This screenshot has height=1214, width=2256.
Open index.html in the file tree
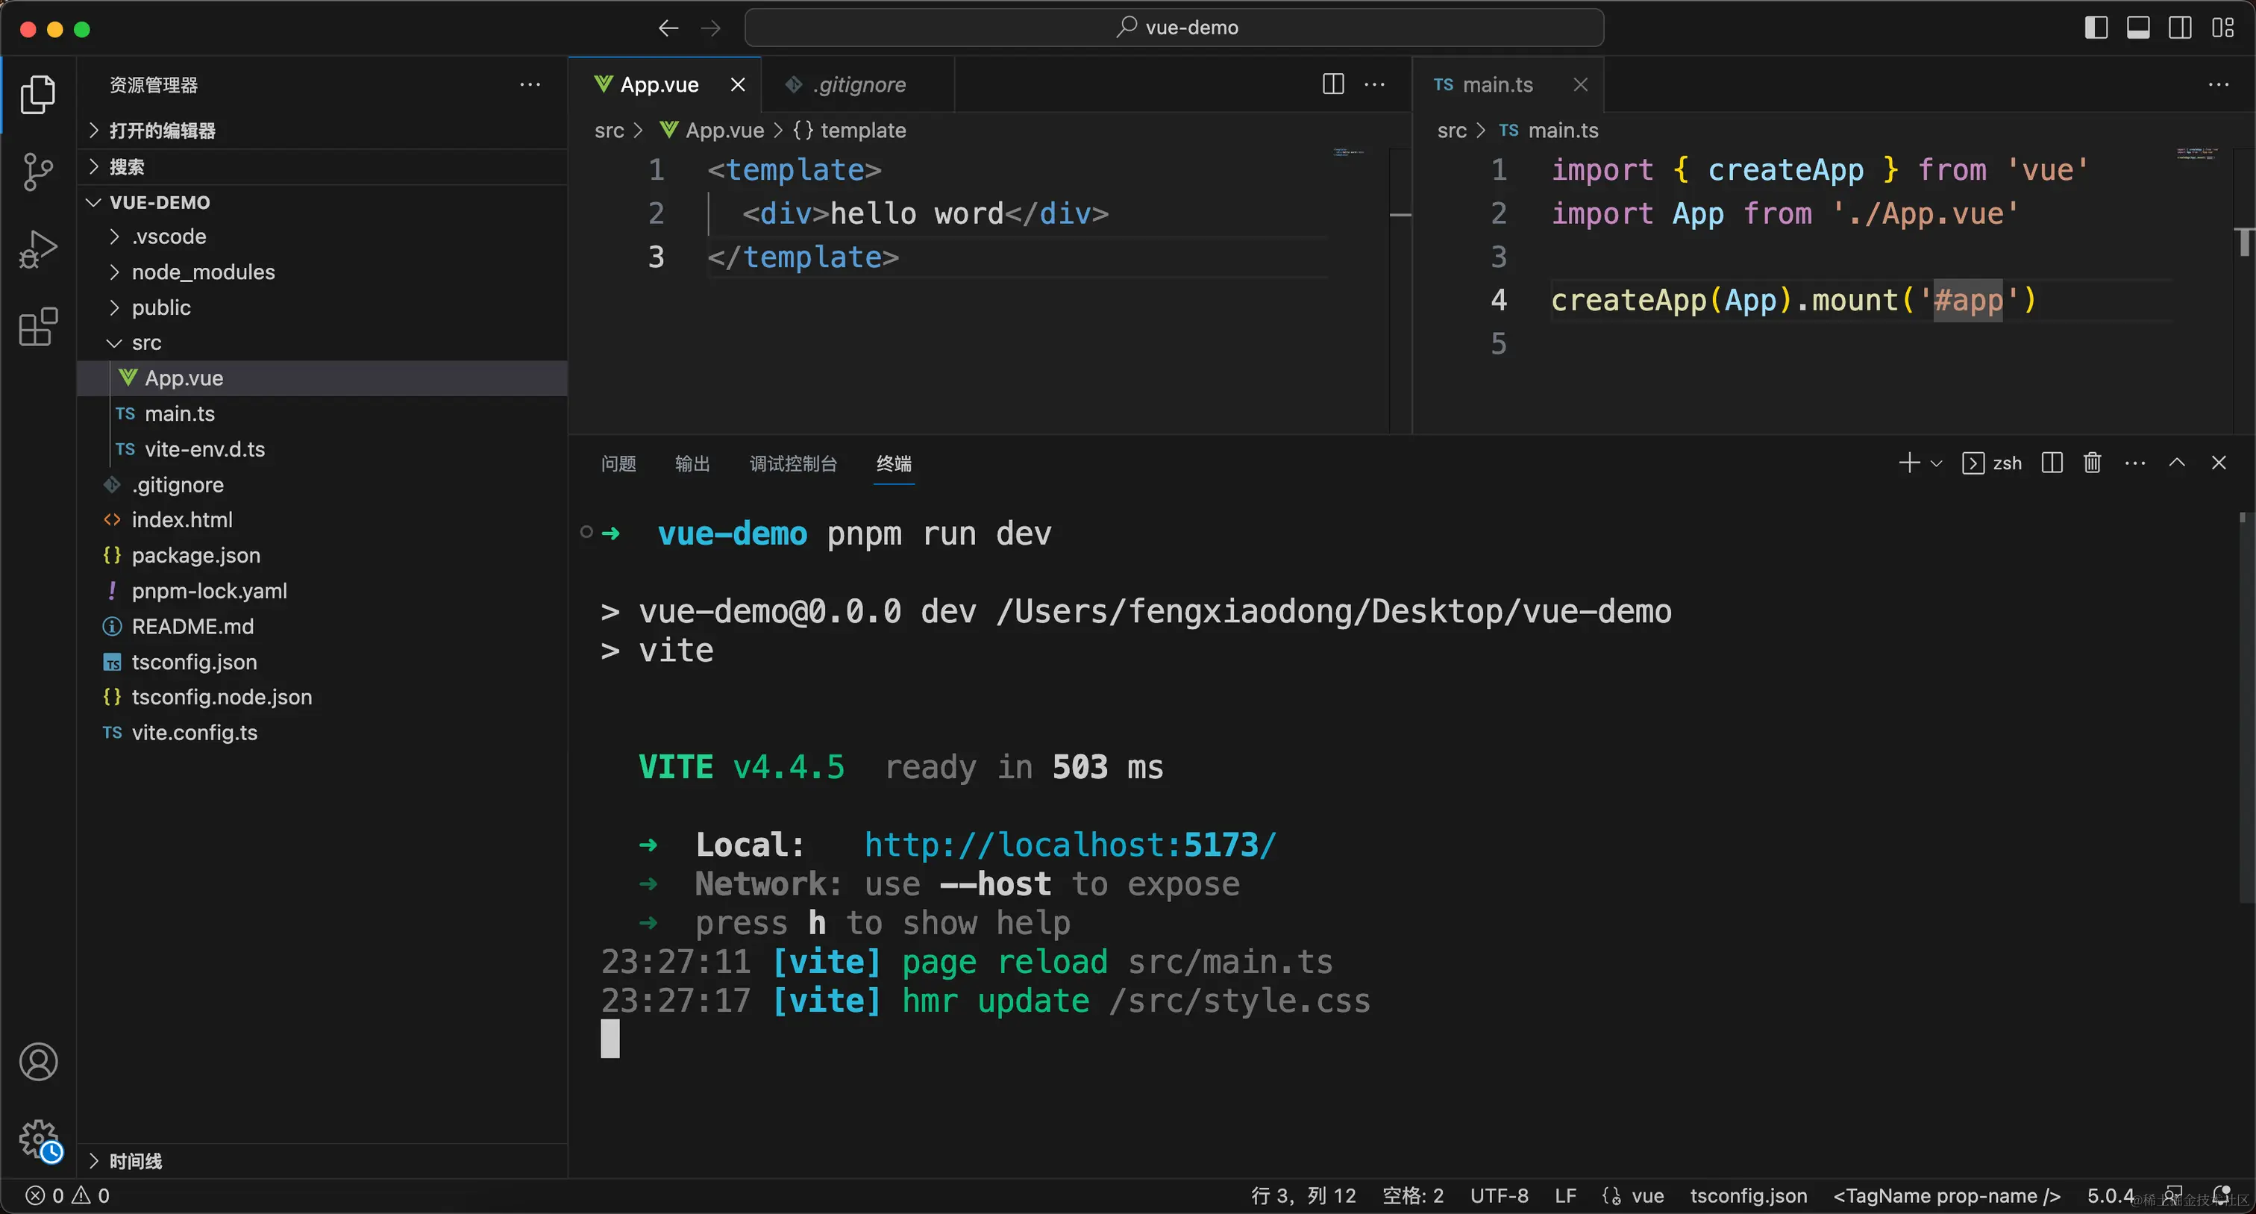[x=322, y=519]
